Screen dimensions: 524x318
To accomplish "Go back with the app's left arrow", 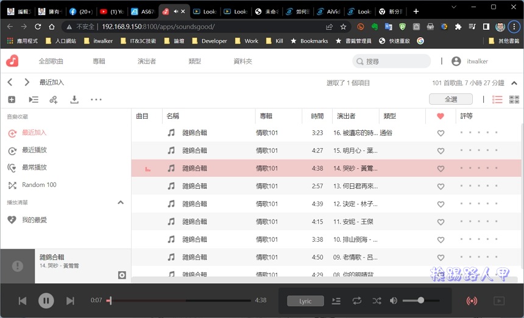I will [10, 82].
